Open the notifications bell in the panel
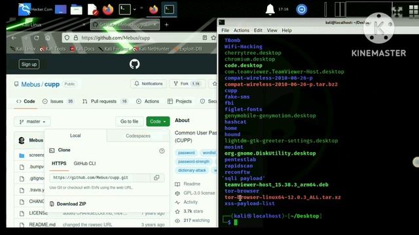 270,9
